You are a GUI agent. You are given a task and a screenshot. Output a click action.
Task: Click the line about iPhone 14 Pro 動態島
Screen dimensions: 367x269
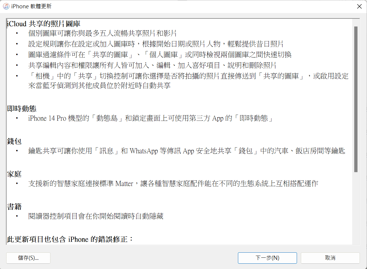tap(150, 118)
